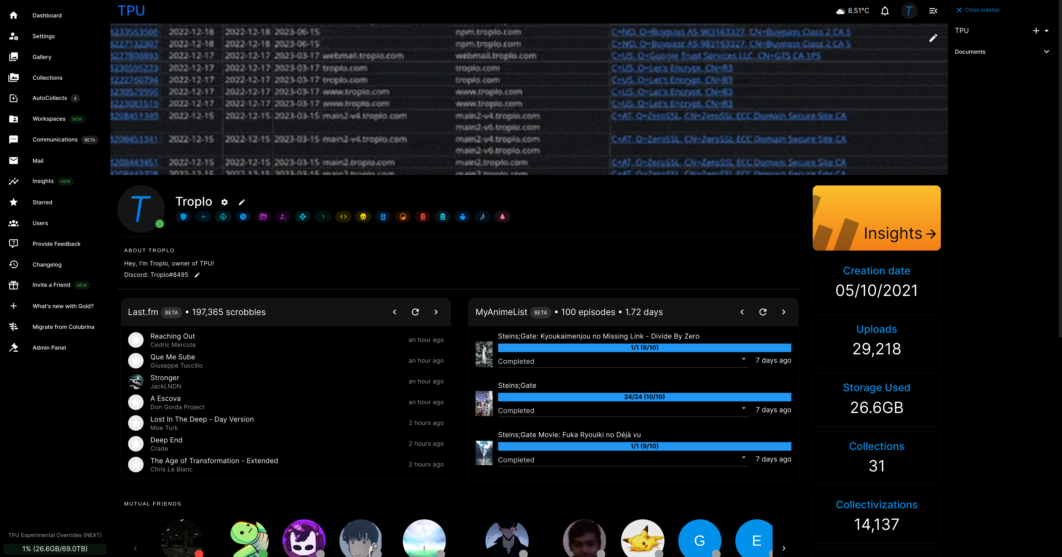Screen dimensions: 1062x557
Task: Expand the Documents section chevron
Action: (x=1046, y=51)
